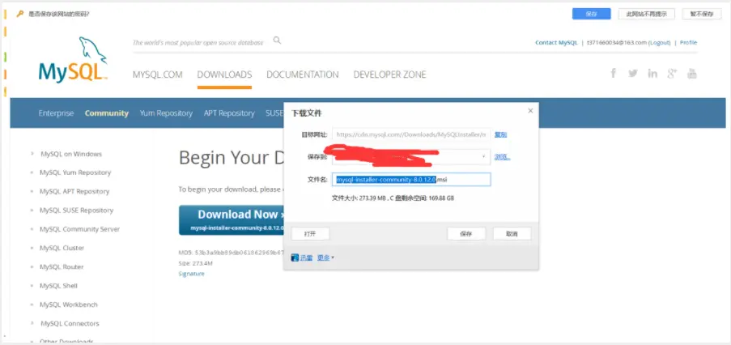Open MySQL Router sidebar link
The height and width of the screenshot is (345, 731).
(62, 266)
